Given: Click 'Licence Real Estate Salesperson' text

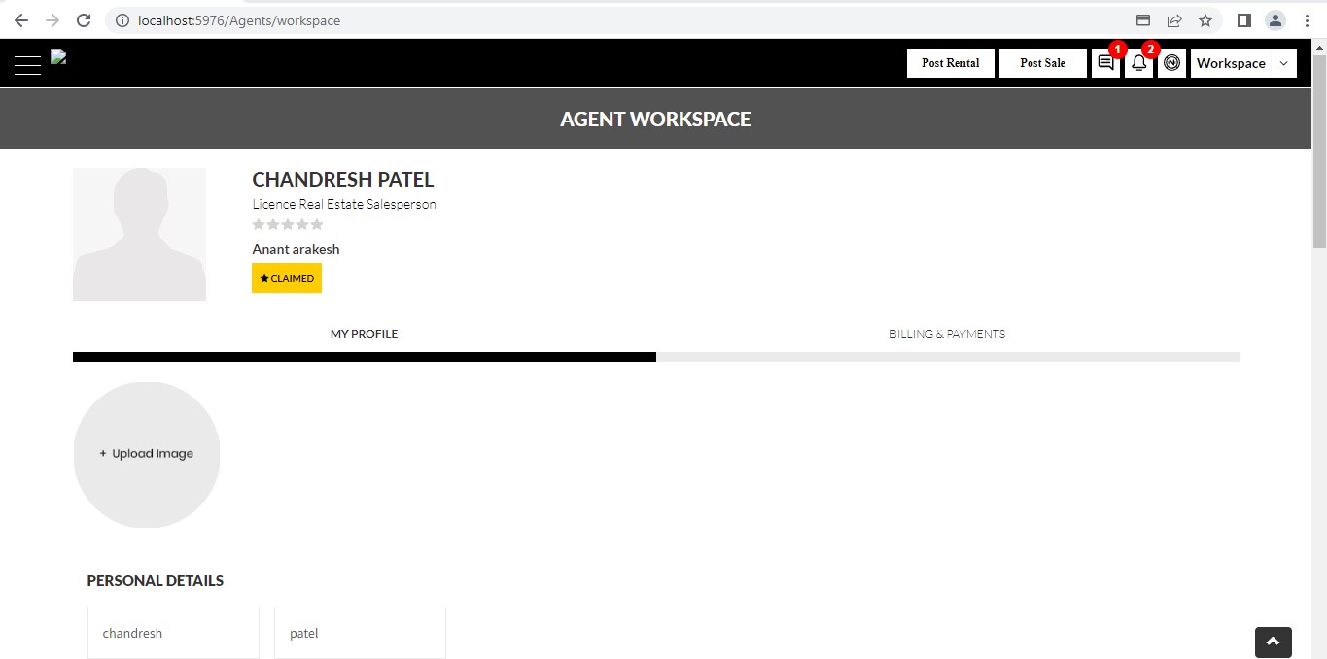Looking at the screenshot, I should [x=344, y=204].
